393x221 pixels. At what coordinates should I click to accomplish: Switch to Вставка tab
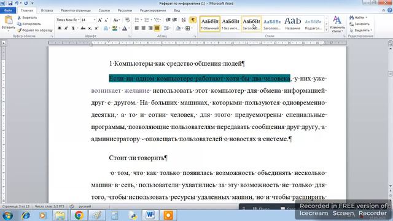point(47,10)
